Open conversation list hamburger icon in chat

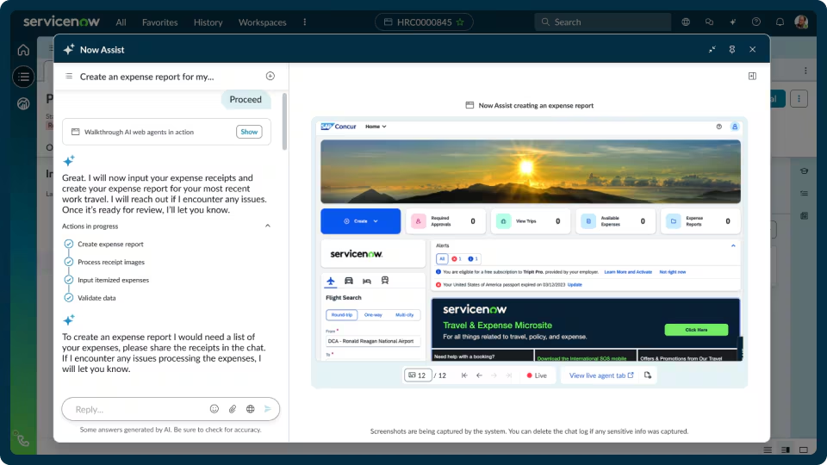tap(69, 77)
